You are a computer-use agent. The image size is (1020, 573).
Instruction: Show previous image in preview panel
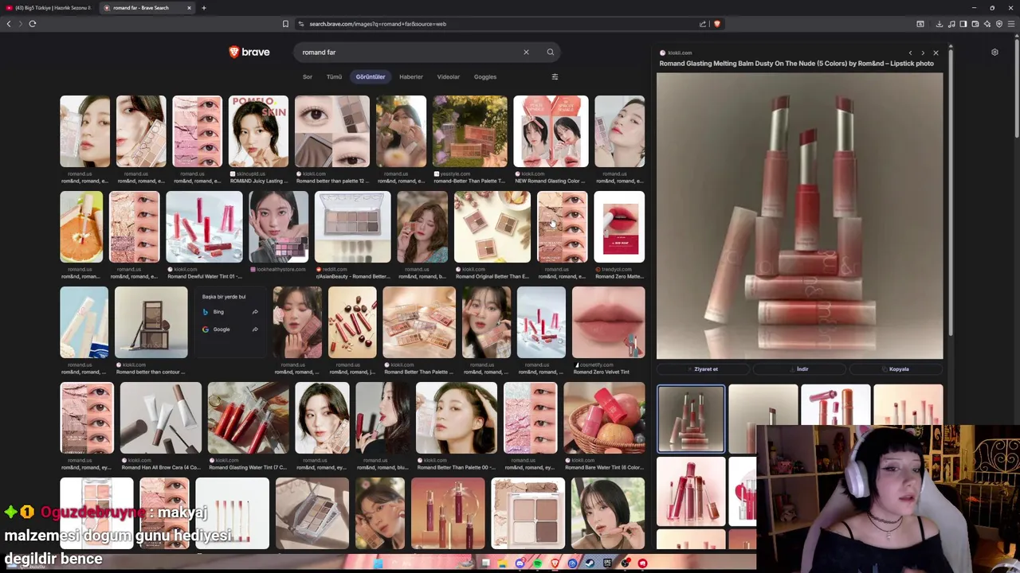(x=910, y=53)
